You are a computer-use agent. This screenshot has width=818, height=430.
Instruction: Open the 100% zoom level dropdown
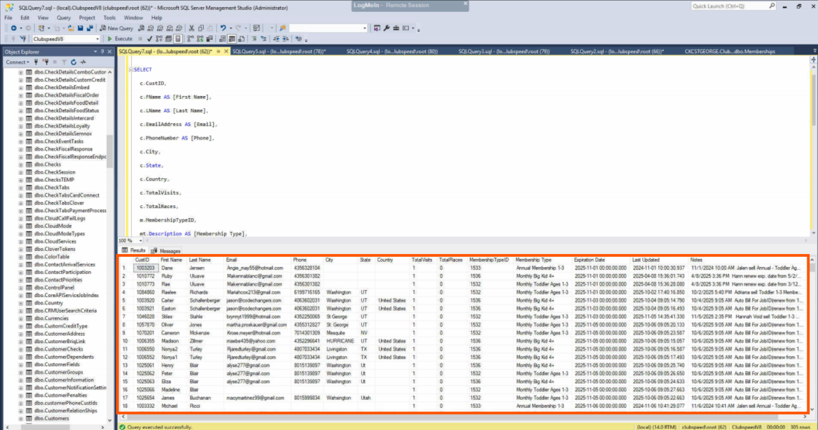tap(141, 241)
